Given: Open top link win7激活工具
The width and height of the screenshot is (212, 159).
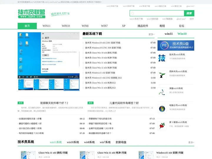Looking at the screenshot, I should [x=176, y=6].
